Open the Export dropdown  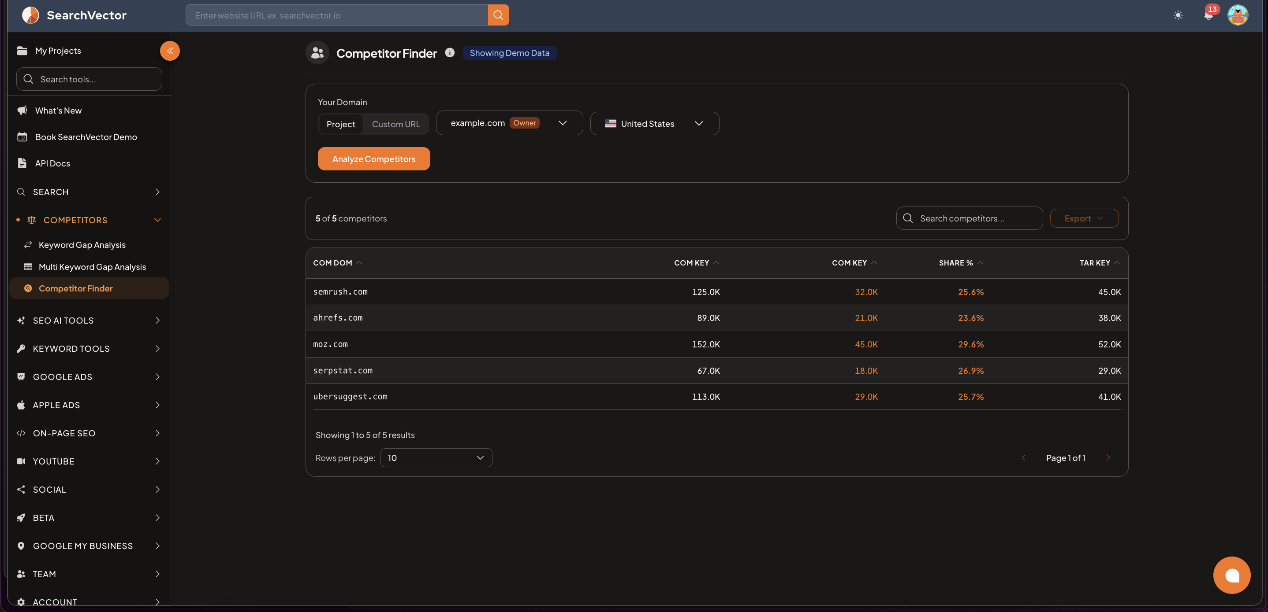coord(1084,218)
